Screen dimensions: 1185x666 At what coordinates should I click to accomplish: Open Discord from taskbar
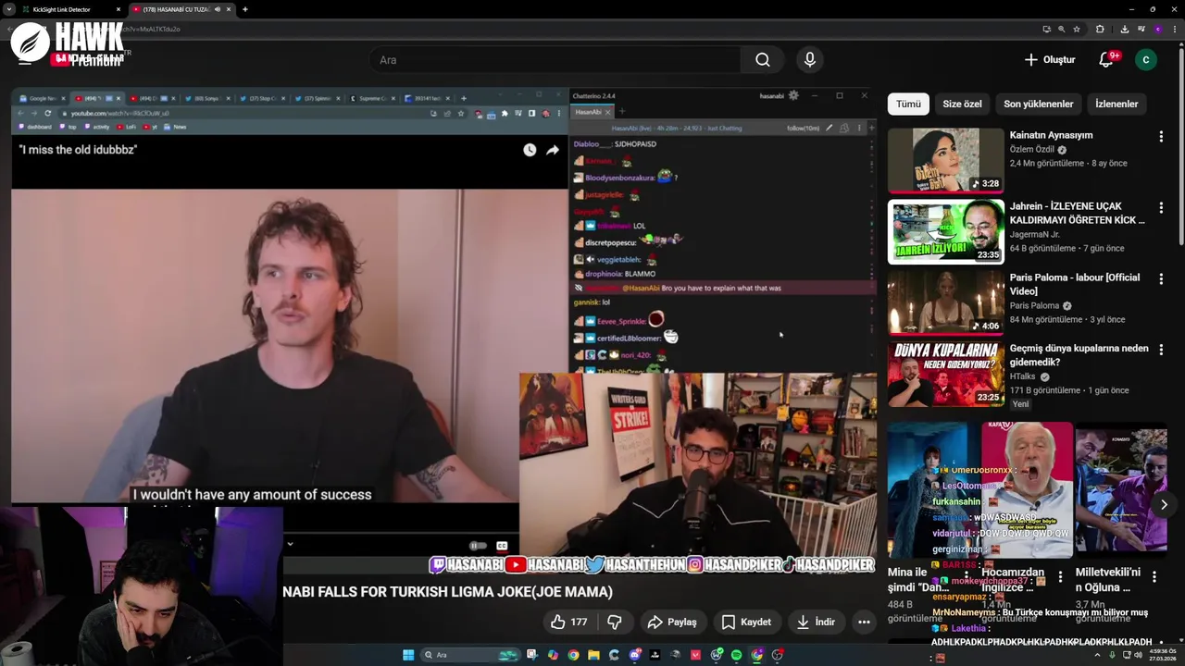point(634,655)
